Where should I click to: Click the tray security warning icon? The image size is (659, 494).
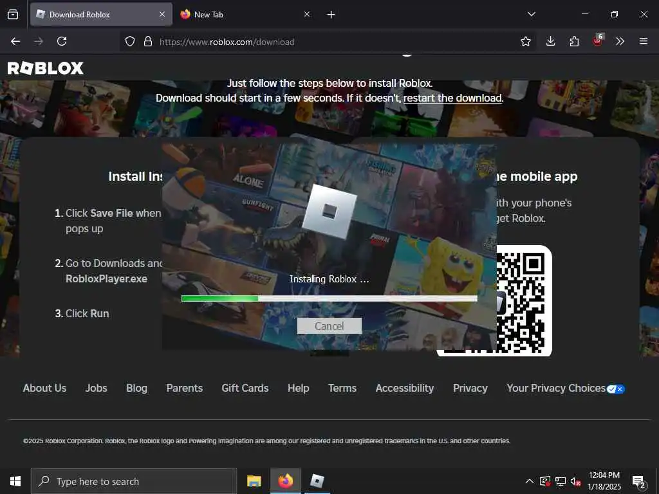[545, 481]
